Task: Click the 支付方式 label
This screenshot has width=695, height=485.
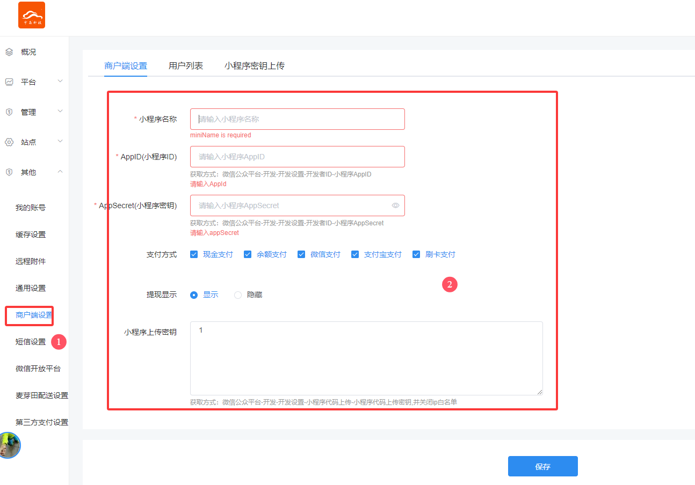Action: click(x=162, y=254)
